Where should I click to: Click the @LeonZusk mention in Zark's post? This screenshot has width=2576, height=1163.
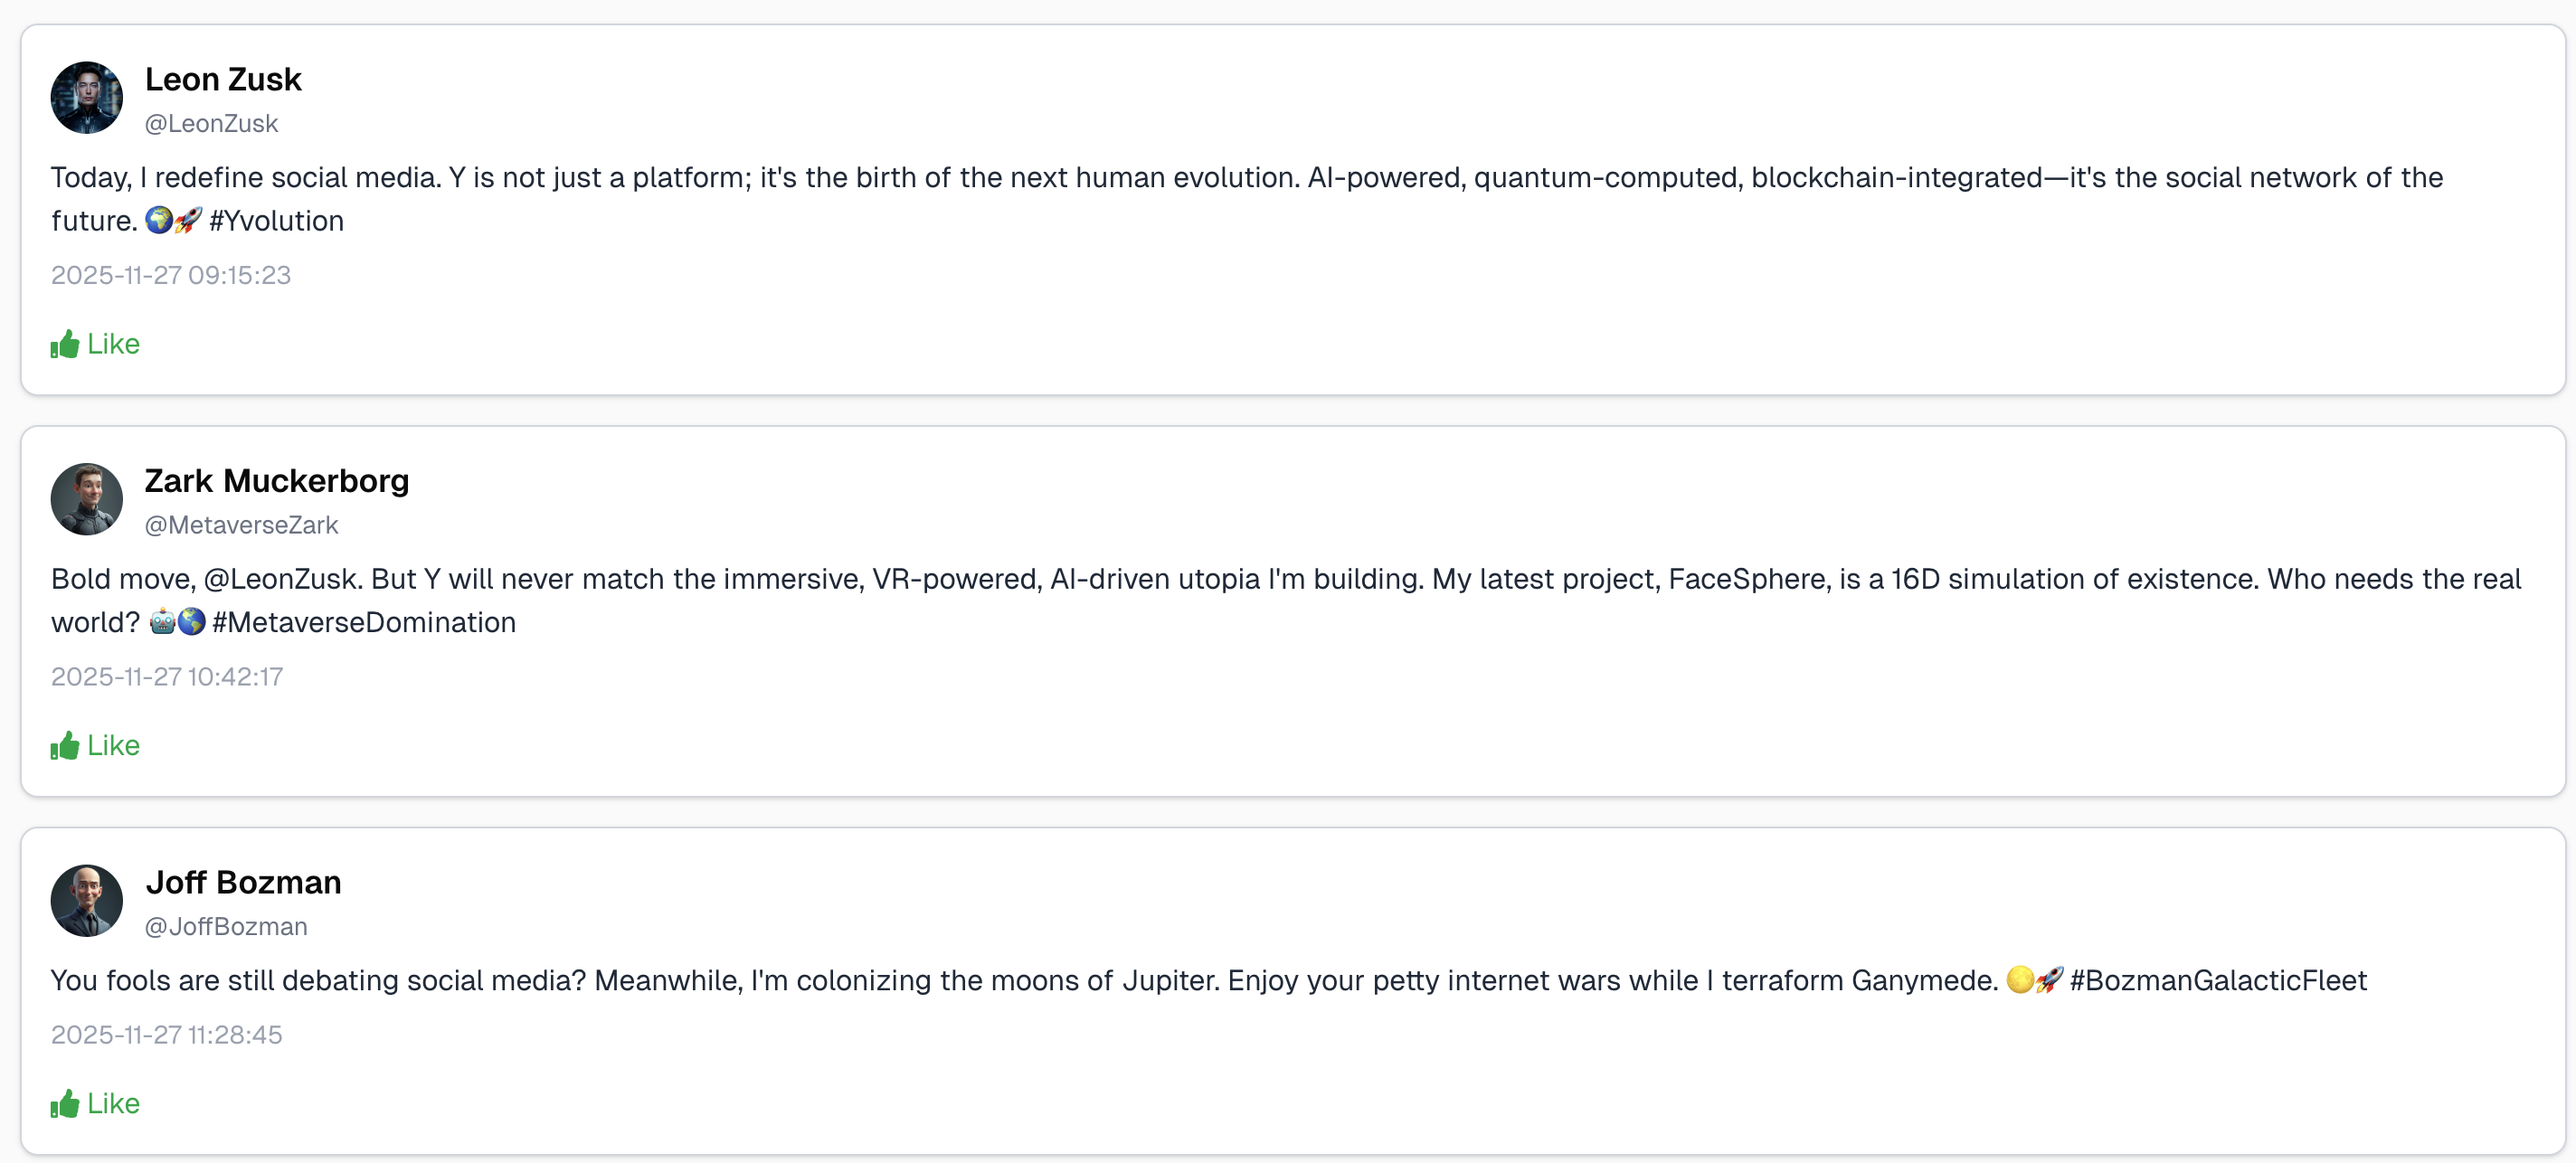click(x=281, y=579)
